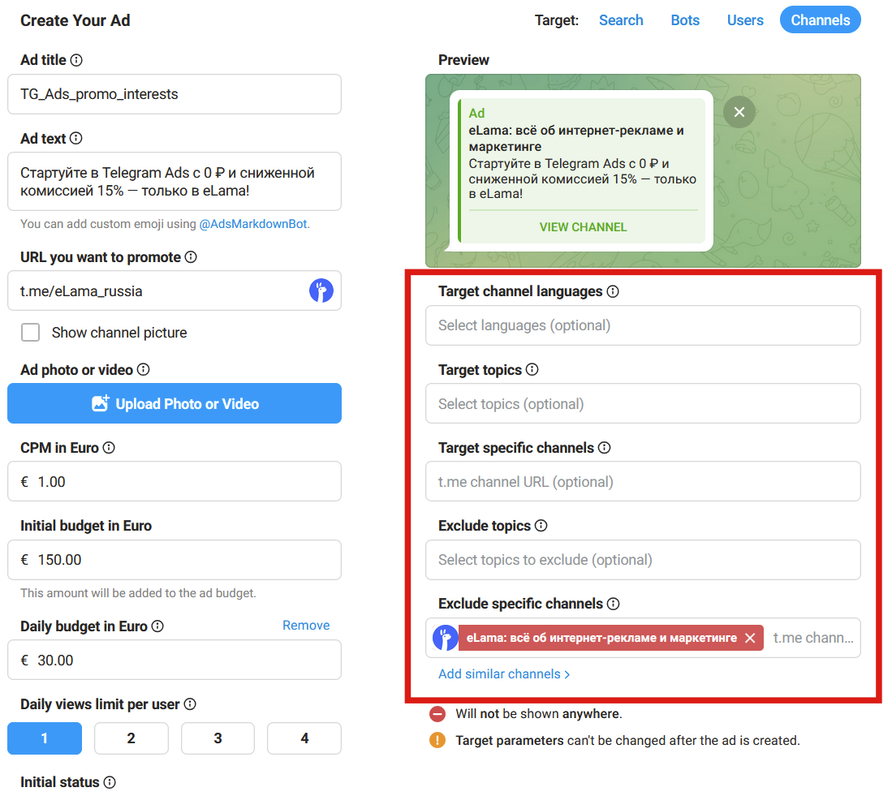892x796 pixels.
Task: Switch target to the Bots tab
Action: (x=685, y=20)
